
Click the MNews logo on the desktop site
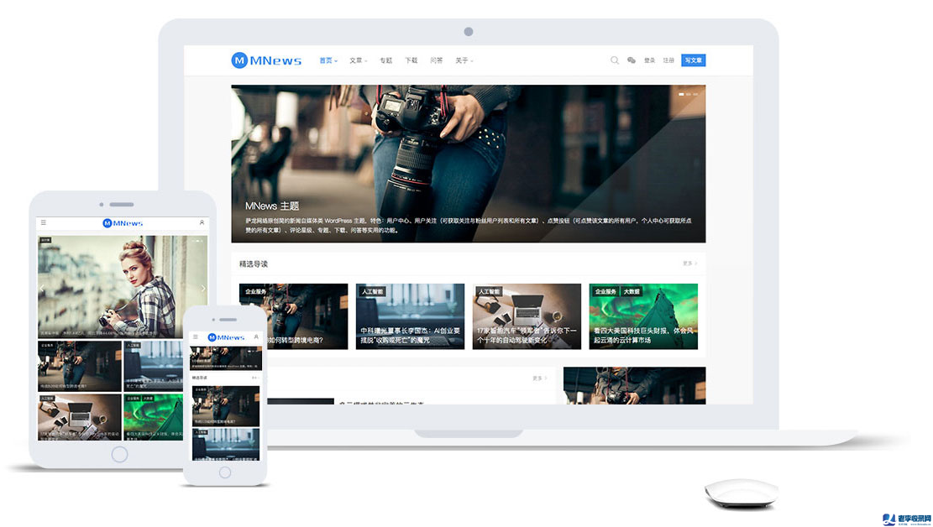click(x=266, y=60)
